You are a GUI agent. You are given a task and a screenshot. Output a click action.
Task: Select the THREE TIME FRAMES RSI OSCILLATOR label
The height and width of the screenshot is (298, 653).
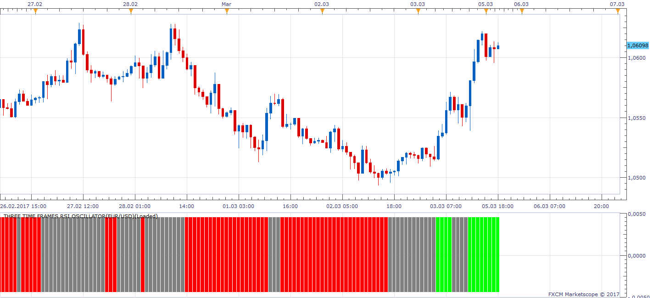coord(81,216)
